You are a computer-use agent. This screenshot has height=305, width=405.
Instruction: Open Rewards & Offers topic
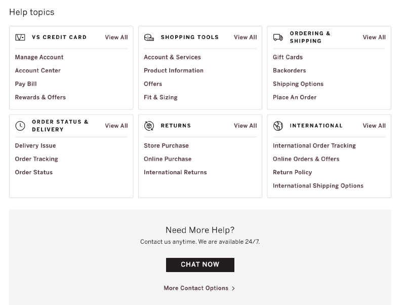[40, 97]
